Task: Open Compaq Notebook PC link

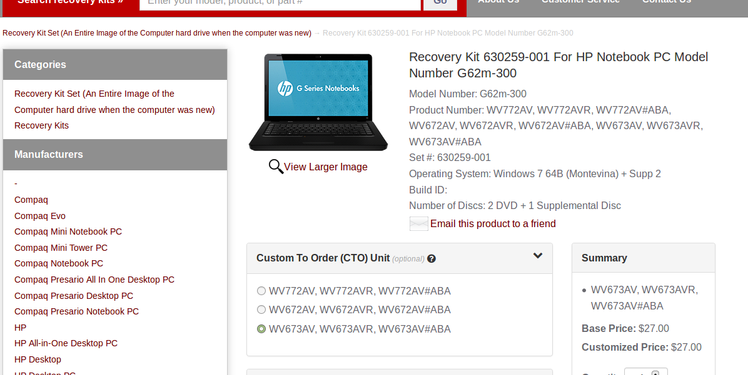Action: click(x=59, y=264)
